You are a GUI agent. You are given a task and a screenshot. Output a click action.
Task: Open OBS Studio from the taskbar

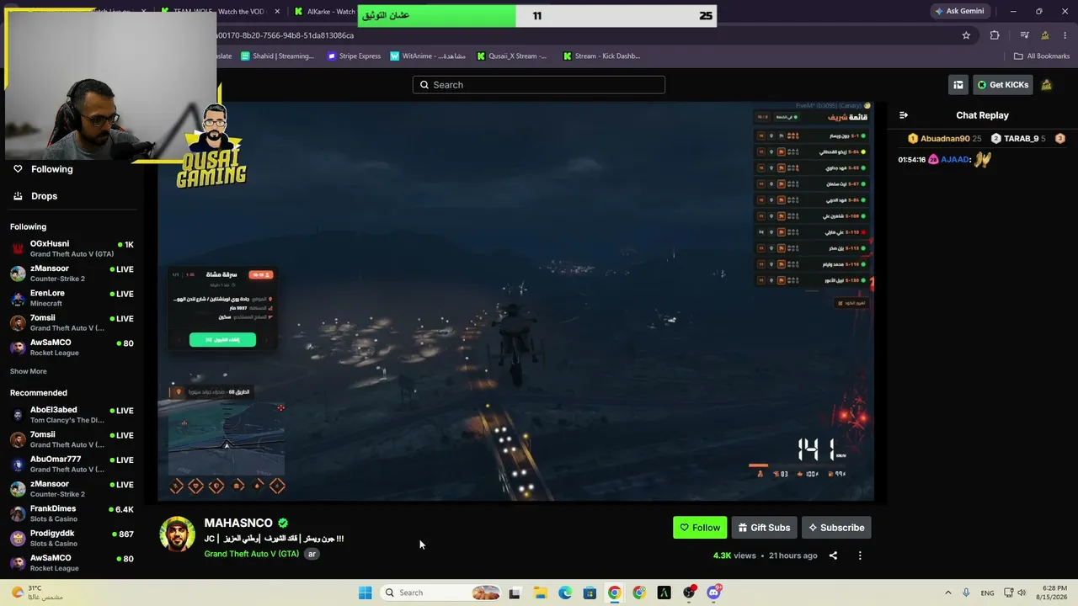point(689,593)
